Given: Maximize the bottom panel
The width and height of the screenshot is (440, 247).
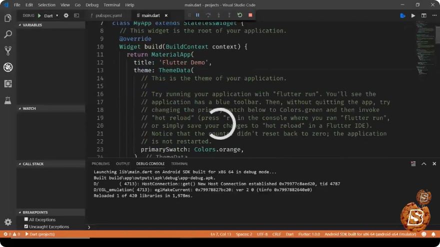Looking at the screenshot, I should (423, 164).
